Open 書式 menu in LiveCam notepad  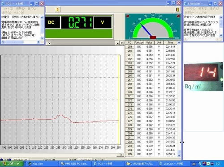(x=214, y=8)
